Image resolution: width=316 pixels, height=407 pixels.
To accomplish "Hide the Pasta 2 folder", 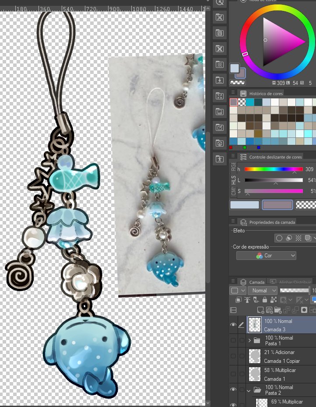I will pos(233,389).
